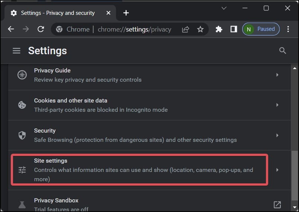Open the tab search chevron

[x=224, y=8]
